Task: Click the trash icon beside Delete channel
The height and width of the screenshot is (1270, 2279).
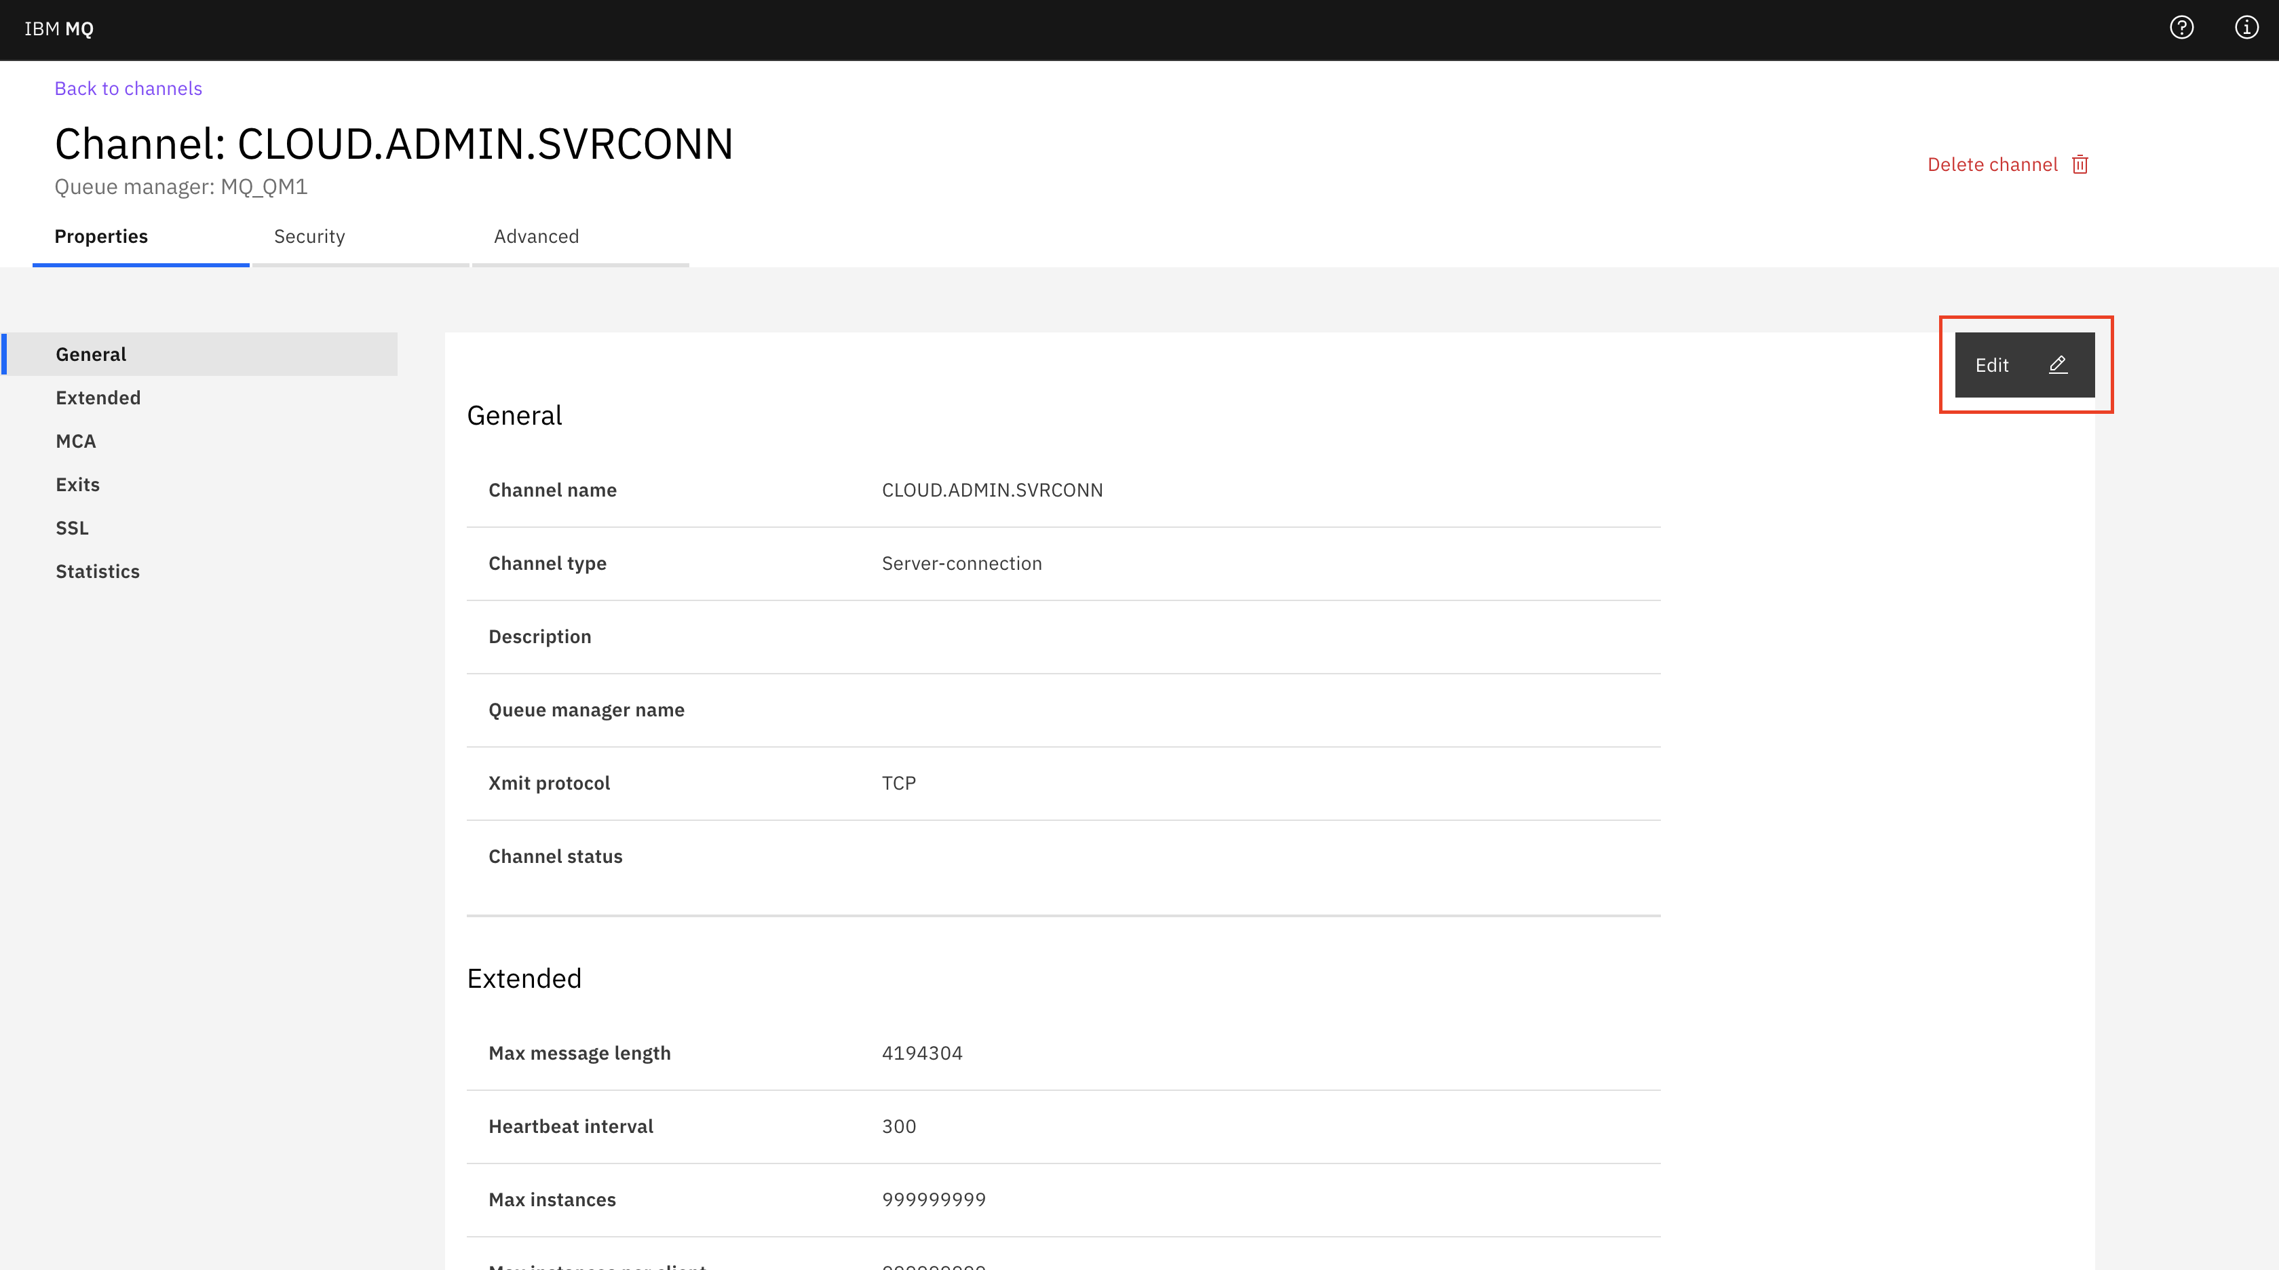Action: point(2080,164)
